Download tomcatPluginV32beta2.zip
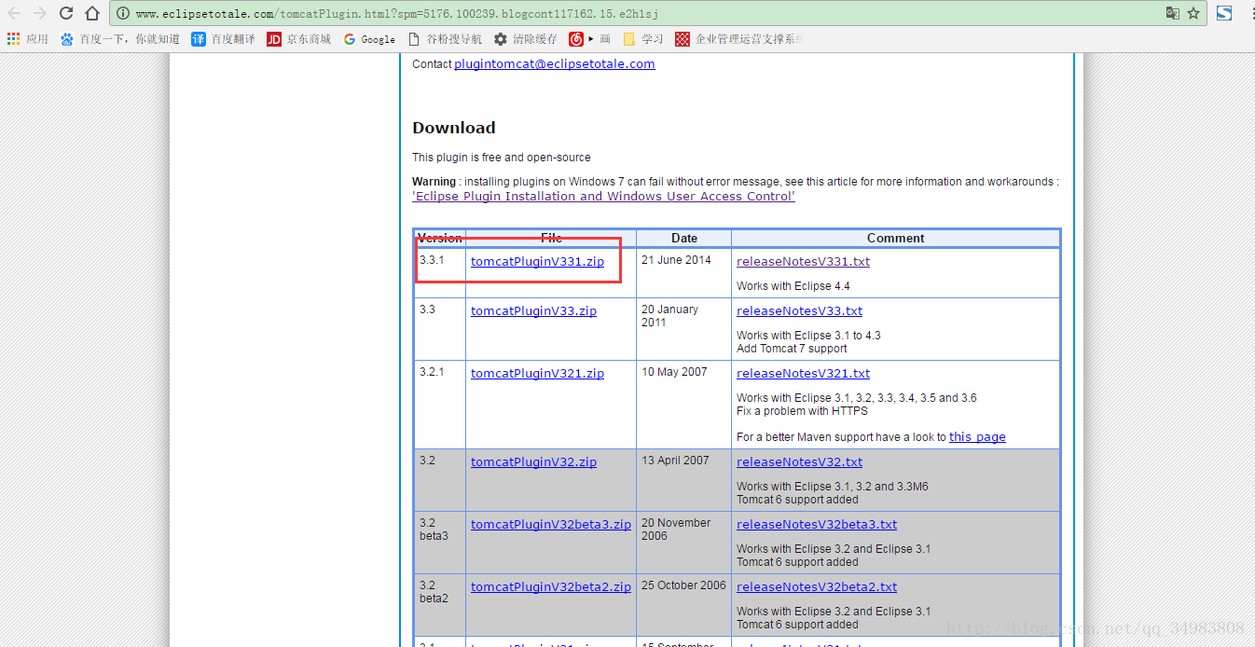This screenshot has height=647, width=1255. [551, 587]
